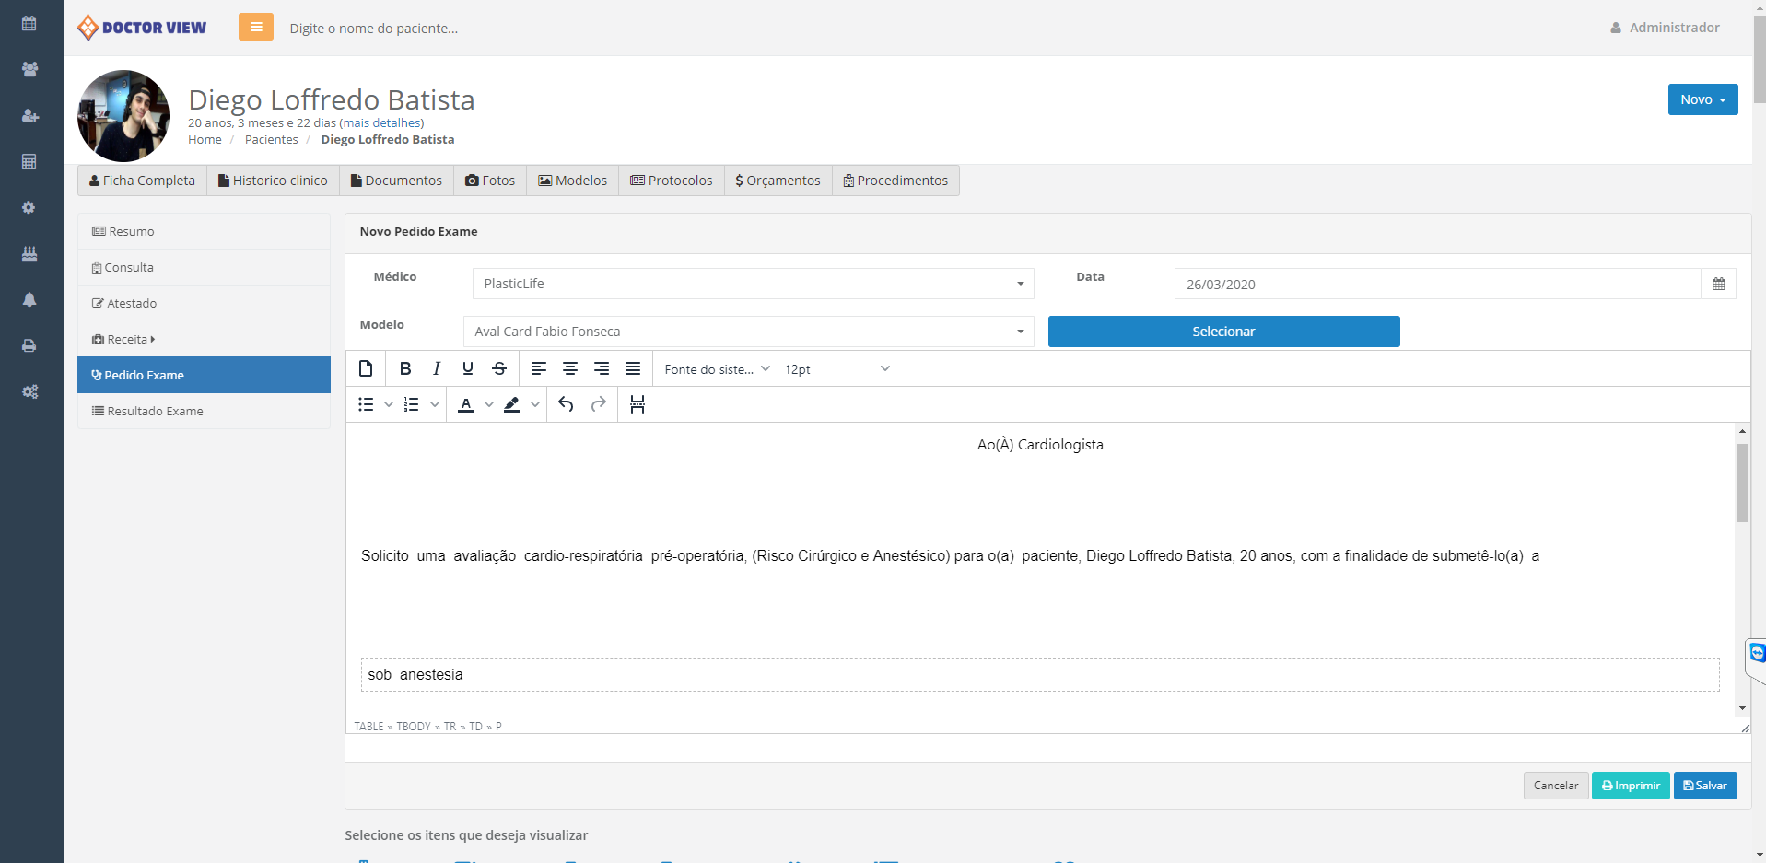Expand the Modelo dropdown list

[748, 332]
